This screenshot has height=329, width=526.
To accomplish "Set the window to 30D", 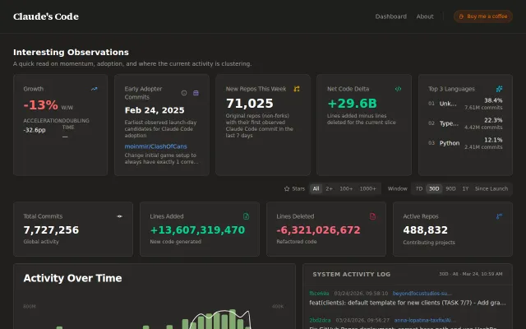I will (x=434, y=188).
